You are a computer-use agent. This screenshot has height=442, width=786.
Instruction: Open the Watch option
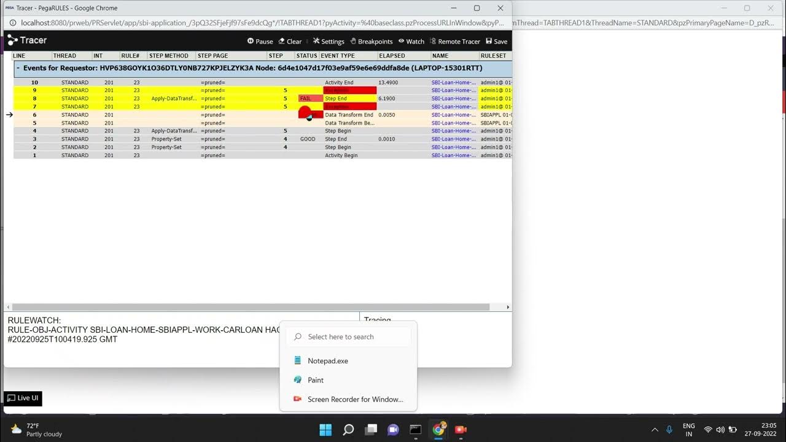coord(411,41)
